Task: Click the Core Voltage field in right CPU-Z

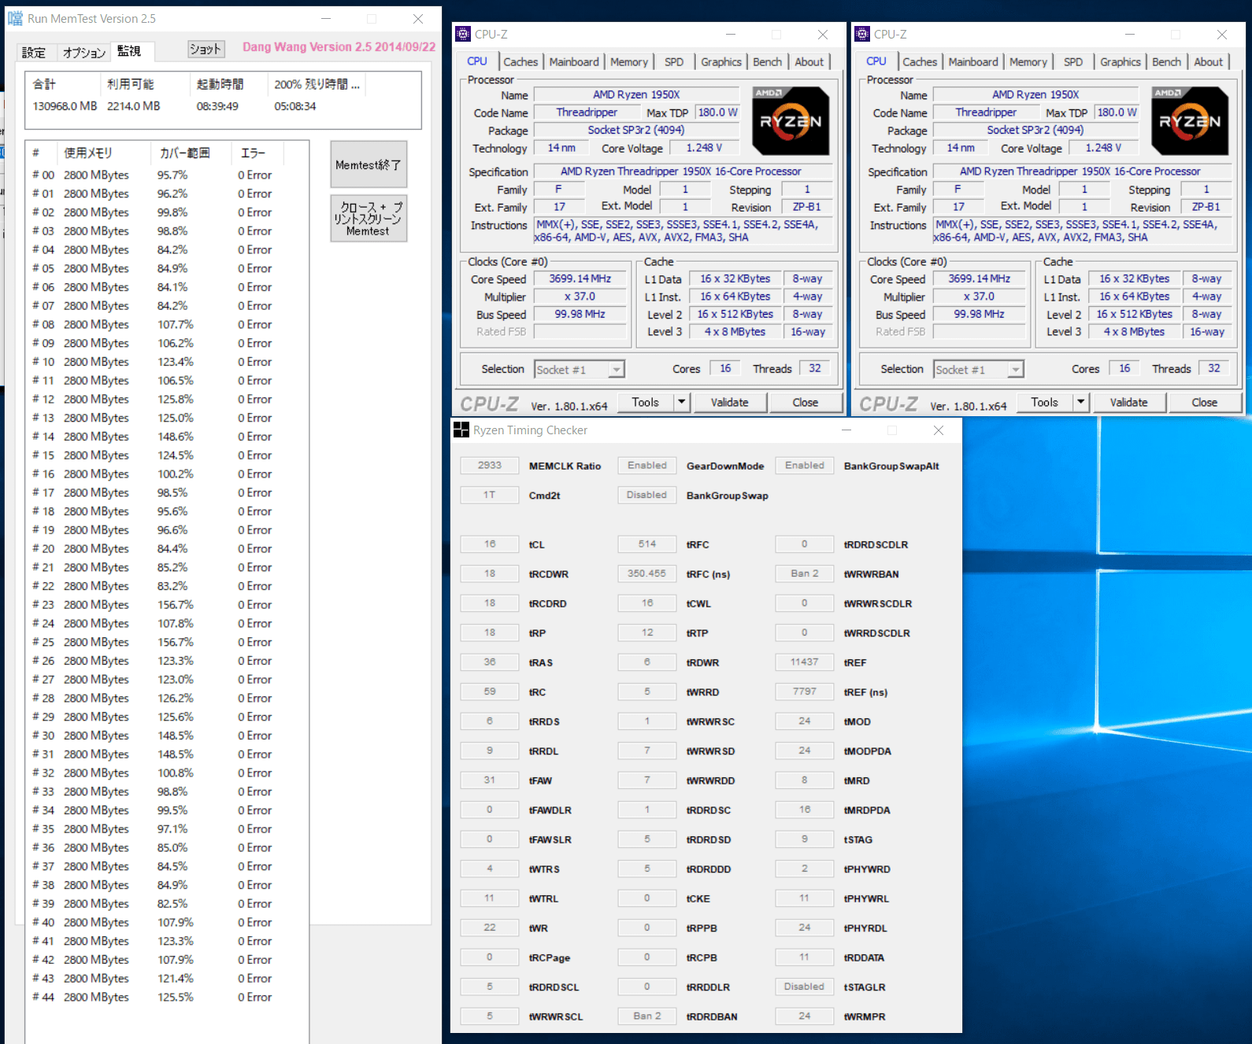Action: (x=1104, y=148)
